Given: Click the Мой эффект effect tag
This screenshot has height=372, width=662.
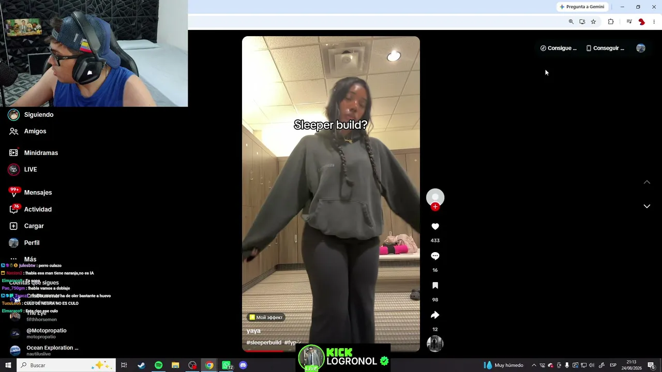Looking at the screenshot, I should [266, 317].
